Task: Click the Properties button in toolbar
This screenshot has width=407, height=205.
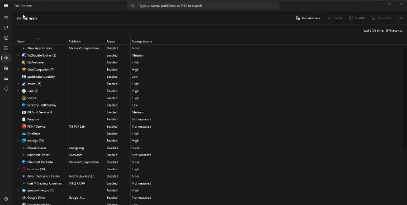Action: 381,18
